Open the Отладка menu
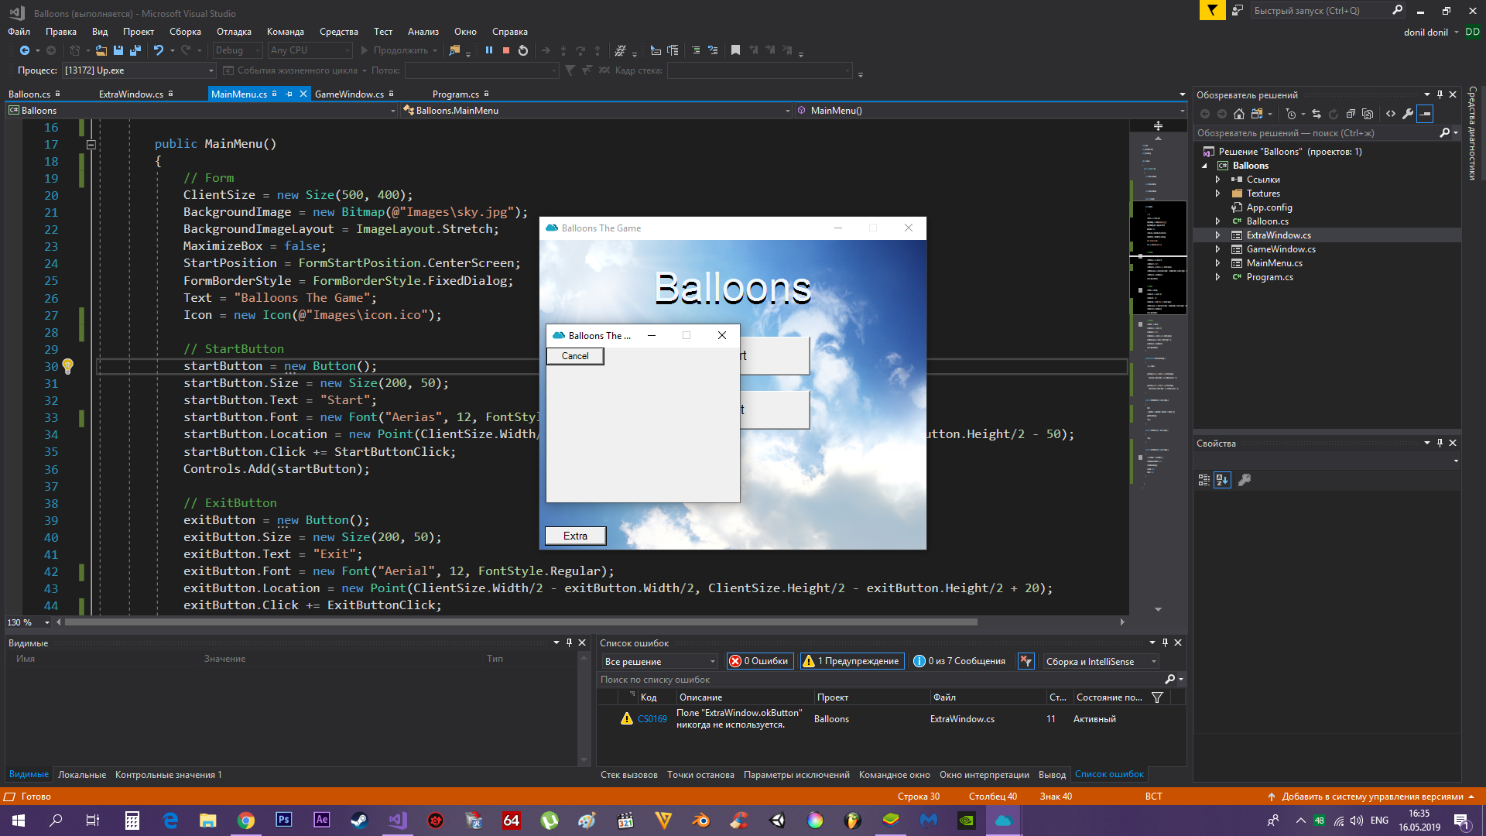Viewport: 1486px width, 836px height. click(x=234, y=32)
